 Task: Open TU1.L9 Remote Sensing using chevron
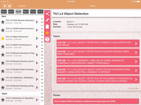37,87
